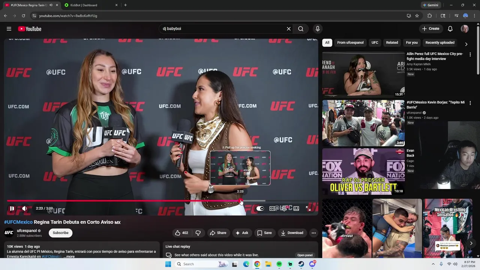Subscribe to ufcespanol
Image resolution: width=480 pixels, height=270 pixels.
(x=60, y=233)
